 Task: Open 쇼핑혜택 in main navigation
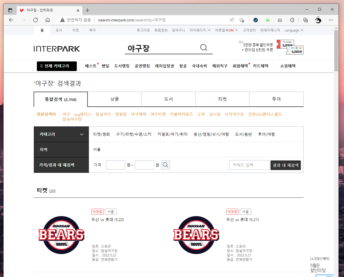click(x=288, y=66)
